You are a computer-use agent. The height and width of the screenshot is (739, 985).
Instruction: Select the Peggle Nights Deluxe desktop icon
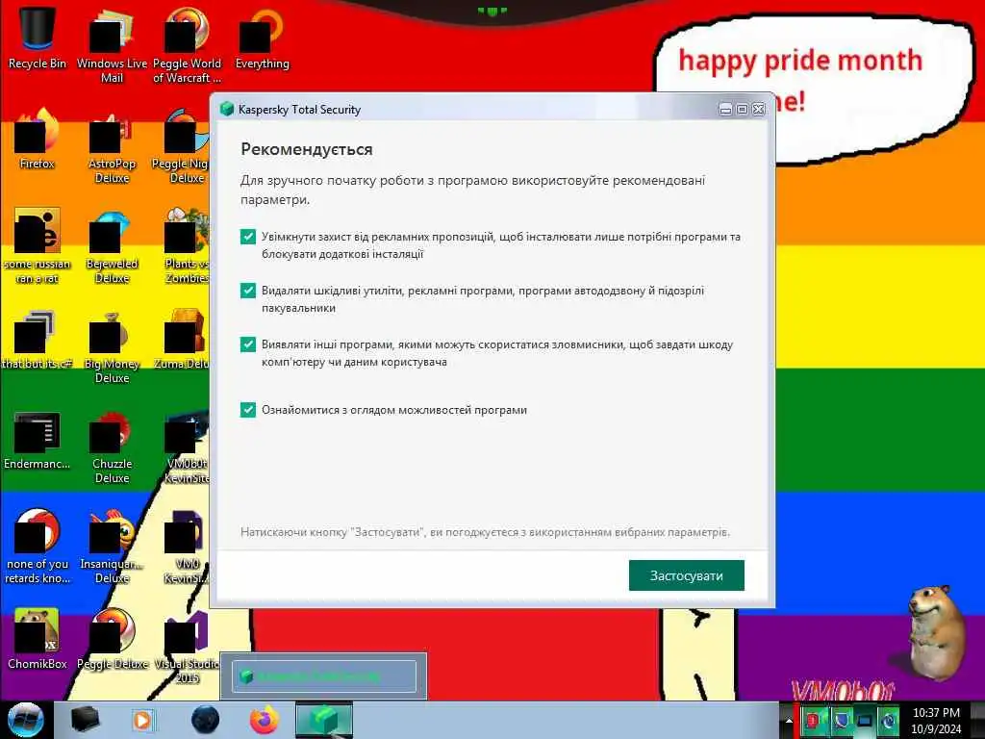[x=181, y=146]
